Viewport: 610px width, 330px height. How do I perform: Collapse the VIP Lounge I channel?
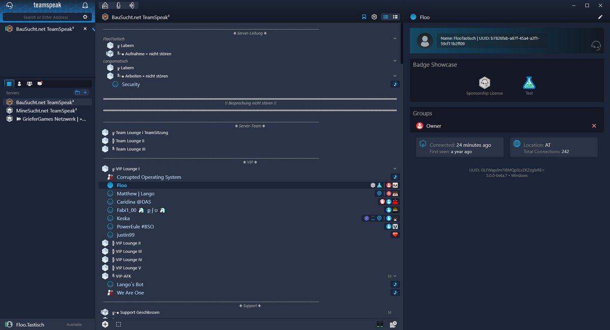pos(395,169)
